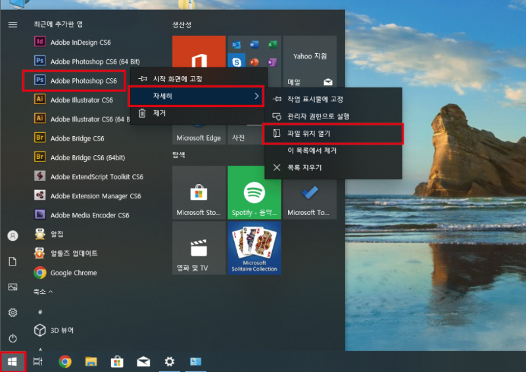
Task: Open Documents icon in Start sidebar
Action: 12,262
